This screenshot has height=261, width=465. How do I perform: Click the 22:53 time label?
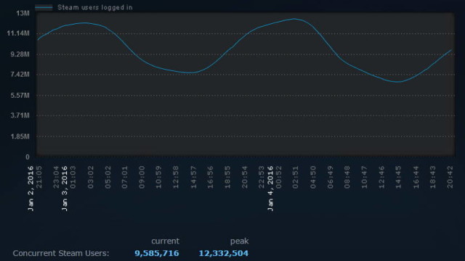(262, 177)
